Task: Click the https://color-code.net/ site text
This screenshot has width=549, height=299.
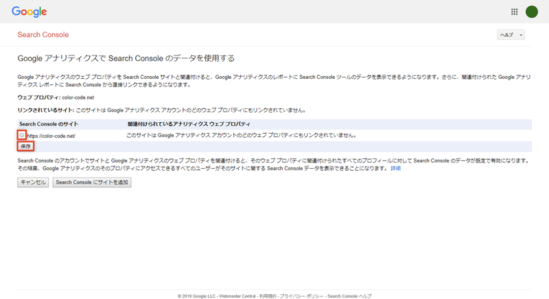Action: click(x=51, y=136)
